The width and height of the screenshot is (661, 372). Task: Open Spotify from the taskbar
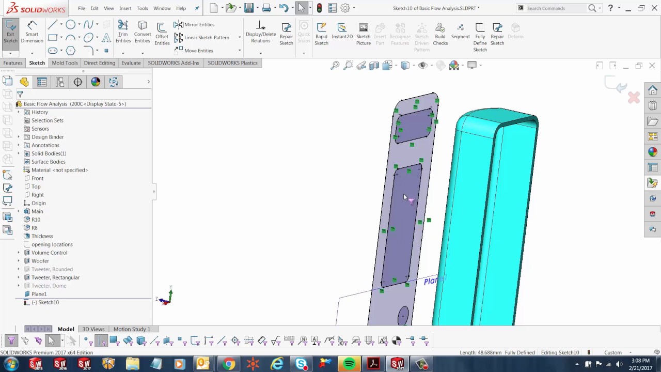pyautogui.click(x=349, y=364)
